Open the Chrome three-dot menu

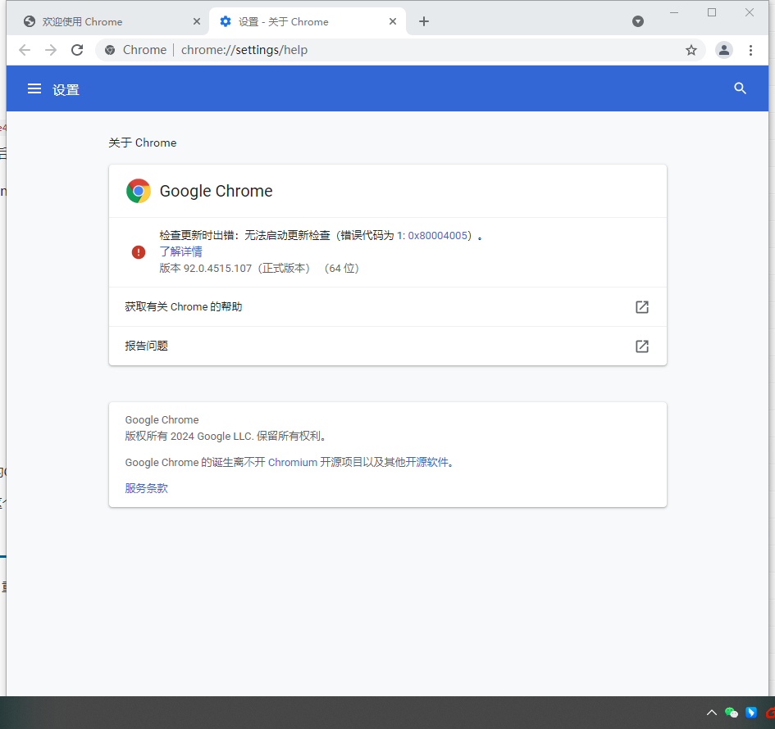(750, 50)
